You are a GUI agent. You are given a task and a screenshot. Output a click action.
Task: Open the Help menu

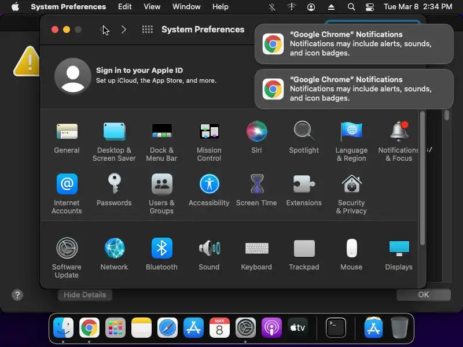[x=221, y=6]
